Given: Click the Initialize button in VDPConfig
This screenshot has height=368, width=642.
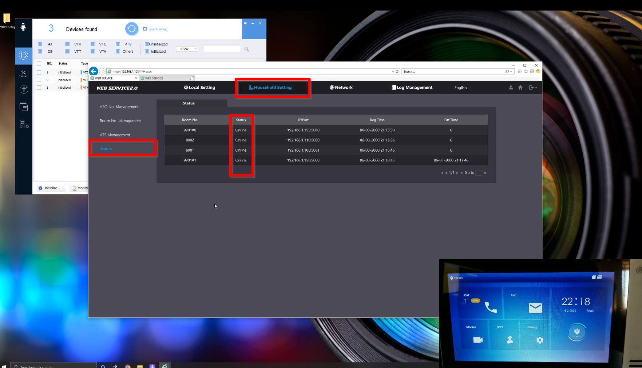Looking at the screenshot, I should [51, 188].
